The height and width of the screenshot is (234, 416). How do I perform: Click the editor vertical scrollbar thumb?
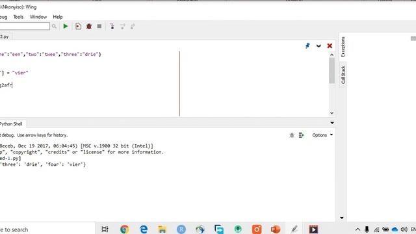331,71
